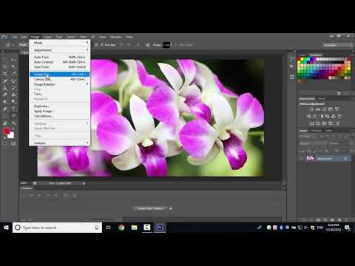355x266 pixels.
Task: Click the Create Video Timeline button
Action: (x=150, y=208)
